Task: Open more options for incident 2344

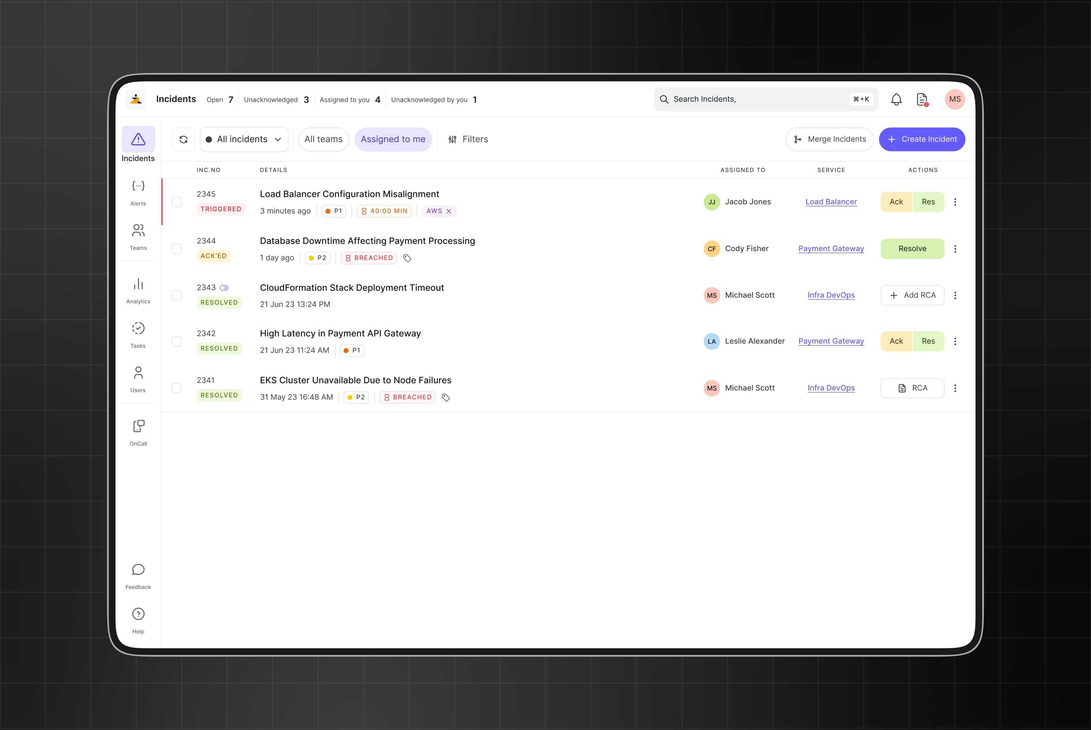Action: [x=955, y=249]
